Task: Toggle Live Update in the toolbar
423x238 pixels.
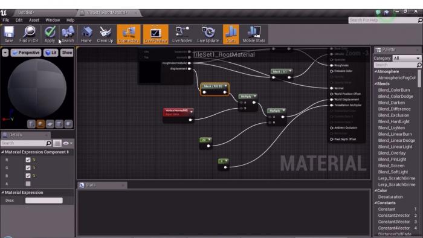Action: tap(208, 34)
